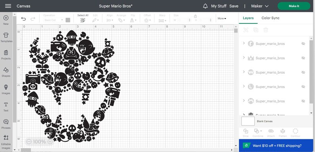This screenshot has width=315, height=152.
Task: Open the Arrange dropdown
Action: tap(121, 20)
